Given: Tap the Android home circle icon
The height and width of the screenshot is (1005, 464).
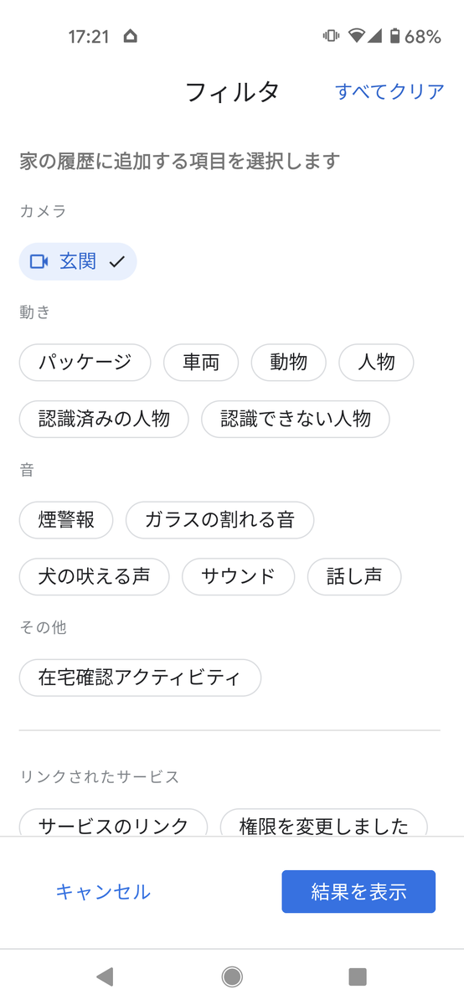Looking at the screenshot, I should pyautogui.click(x=232, y=976).
